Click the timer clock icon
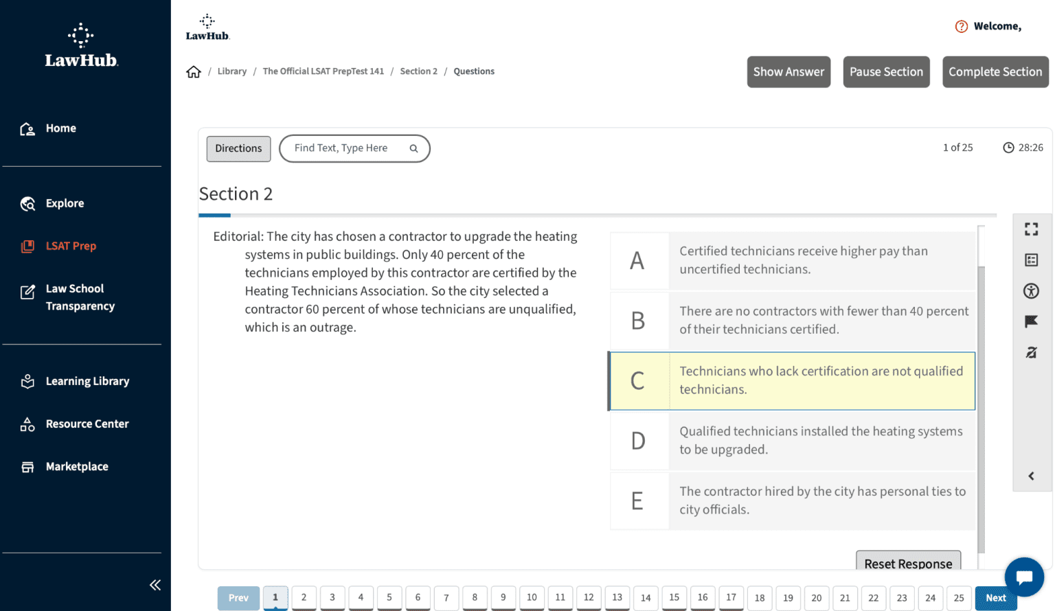This screenshot has height=611, width=1055. [x=1008, y=148]
